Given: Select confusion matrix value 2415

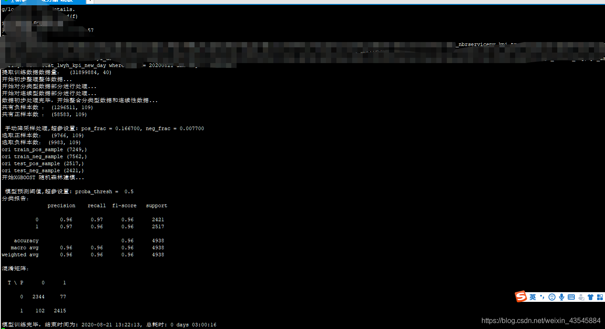Looking at the screenshot, I should coord(60,311).
